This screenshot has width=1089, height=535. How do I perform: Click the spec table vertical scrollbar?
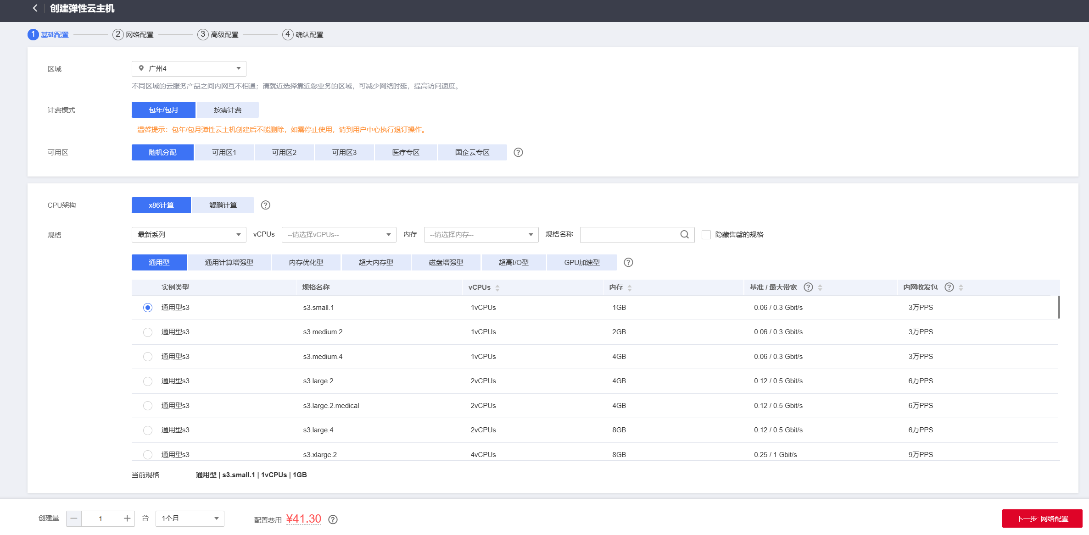(x=1058, y=307)
